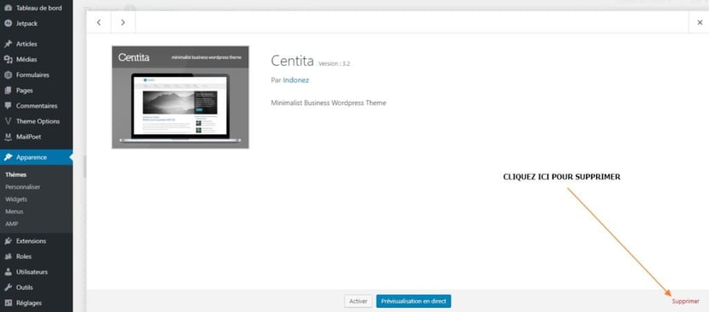Screen dimensions: 709x312
Task: Open the Réglages menu label
Action: pyautogui.click(x=29, y=303)
